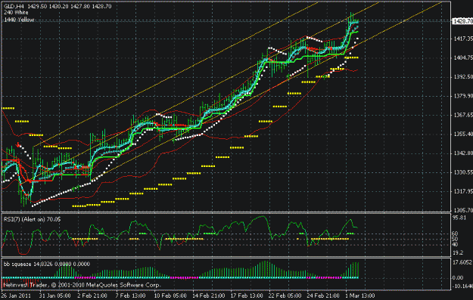
Task: Click price scale value 1317.95
Action: [463, 191]
